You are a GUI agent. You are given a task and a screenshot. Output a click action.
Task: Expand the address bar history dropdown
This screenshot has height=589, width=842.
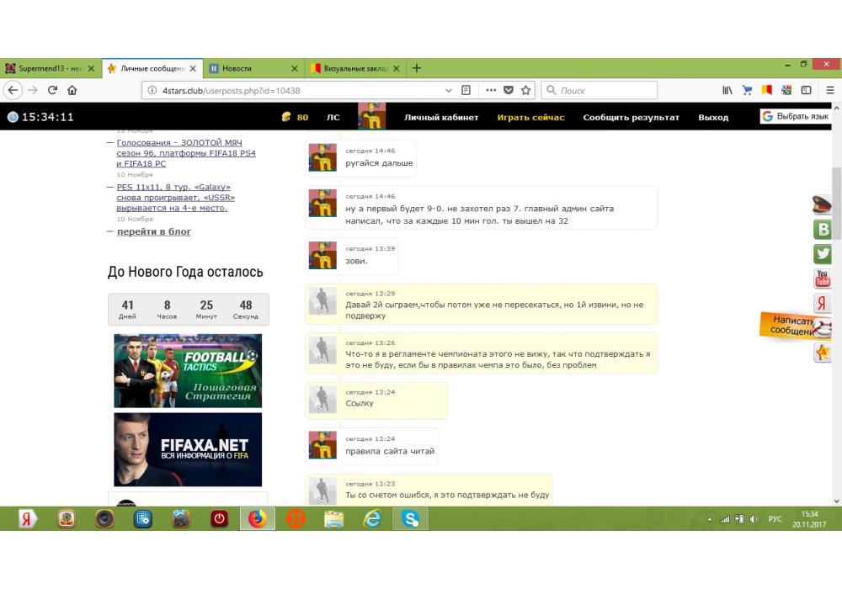[x=448, y=90]
